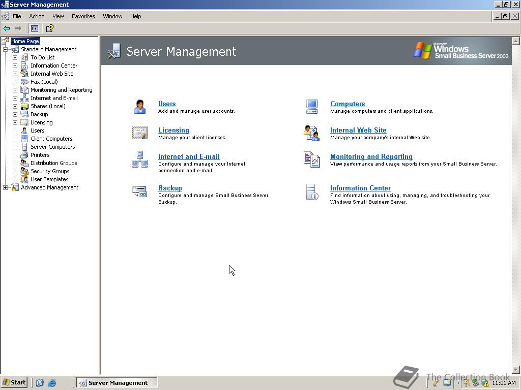Click the system tray clock
The image size is (521, 390).
pyautogui.click(x=504, y=383)
